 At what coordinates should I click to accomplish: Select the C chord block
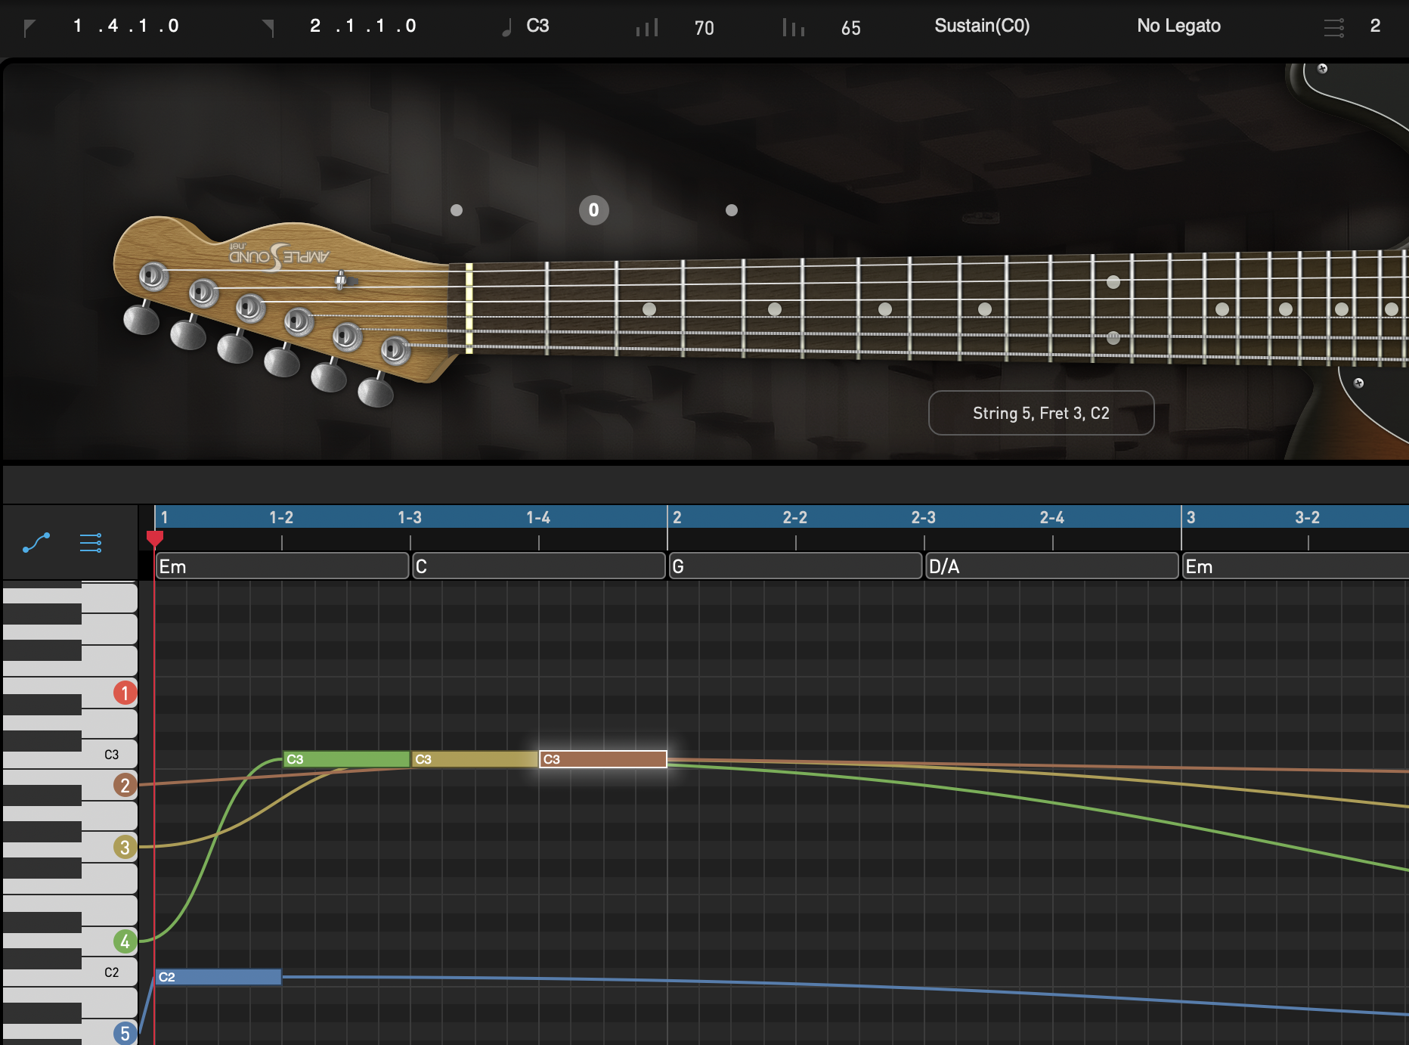538,566
